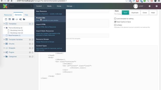Click New Category folder toolbar icon

point(24,19)
